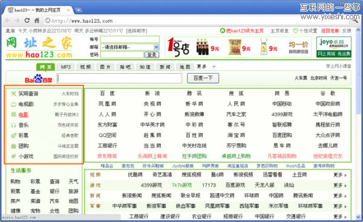363x222 pixels.
Task: Switch to the 地图 search tab
Action: (x=185, y=67)
